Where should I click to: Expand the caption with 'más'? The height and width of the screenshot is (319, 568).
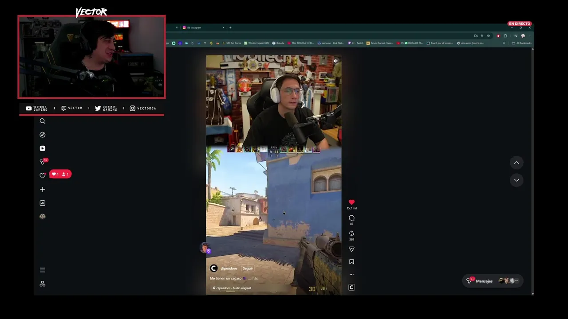point(255,278)
